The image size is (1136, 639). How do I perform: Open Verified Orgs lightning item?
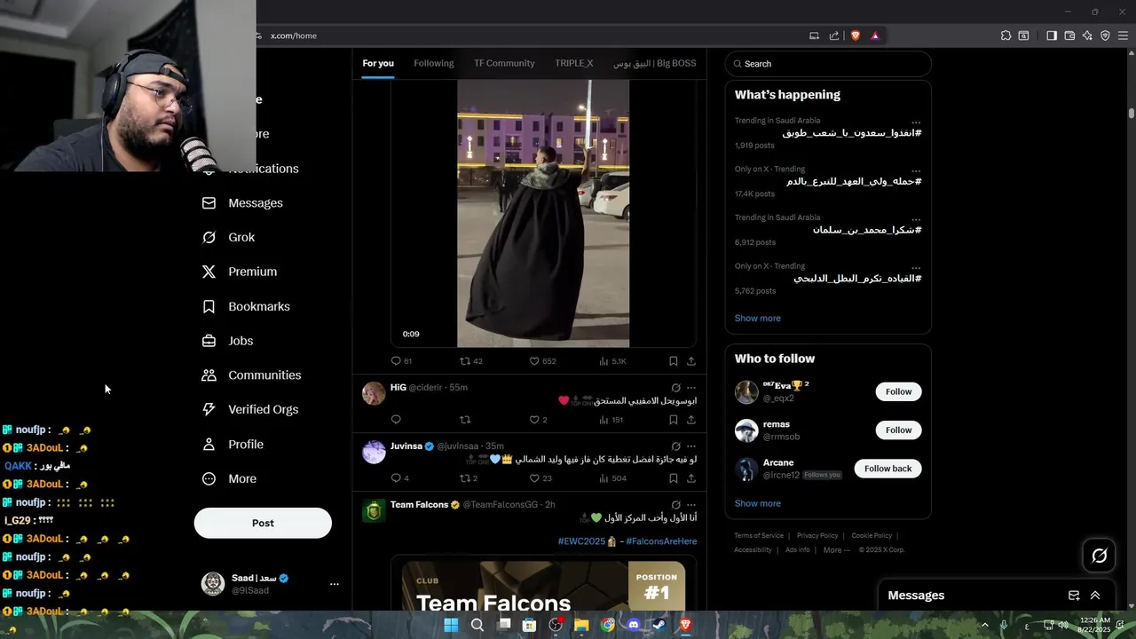pos(249,409)
